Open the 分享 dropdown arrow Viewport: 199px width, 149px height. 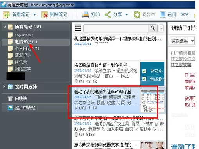[x=127, y=14]
